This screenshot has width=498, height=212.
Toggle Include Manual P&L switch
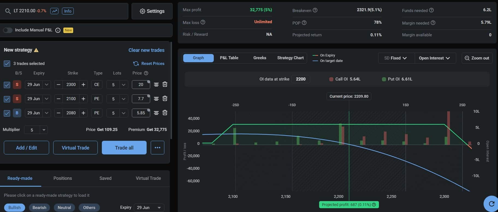pyautogui.click(x=8, y=30)
